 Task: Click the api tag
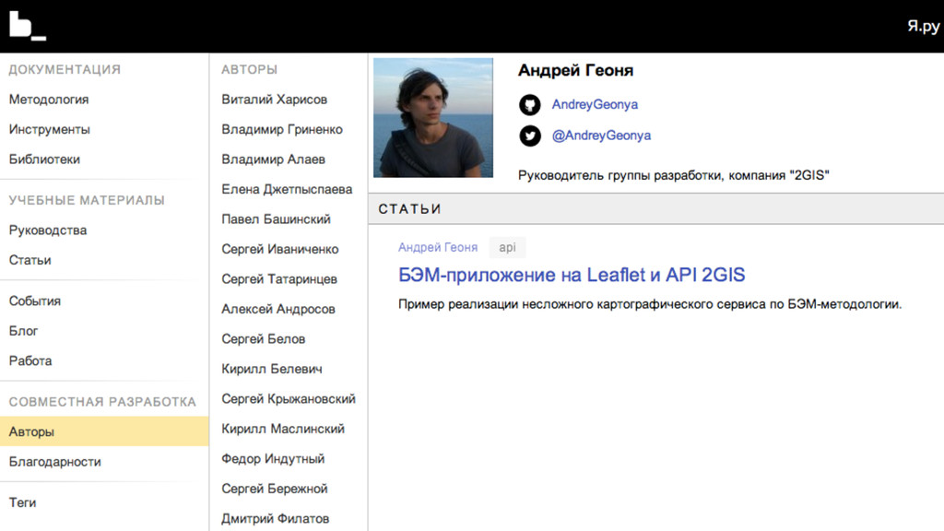pyautogui.click(x=508, y=247)
